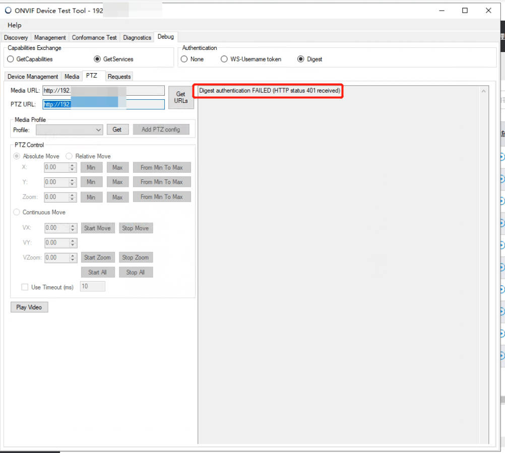Open the Media Profile dropdown
This screenshot has width=505, height=453.
pos(70,130)
